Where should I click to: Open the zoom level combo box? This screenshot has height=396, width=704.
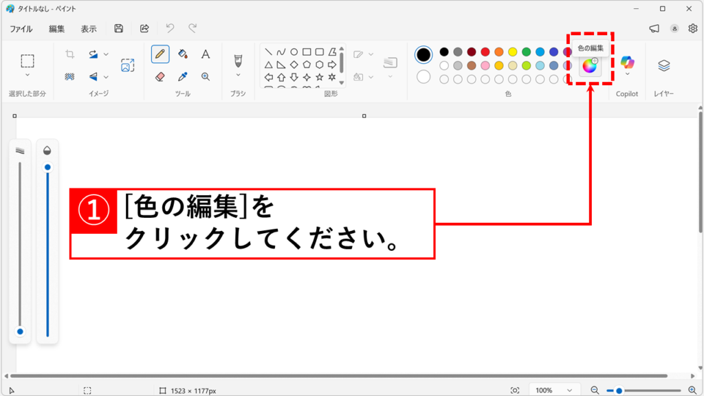pos(553,389)
